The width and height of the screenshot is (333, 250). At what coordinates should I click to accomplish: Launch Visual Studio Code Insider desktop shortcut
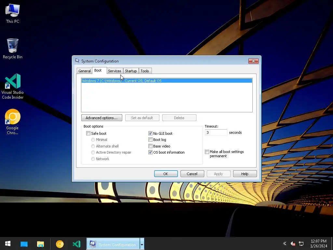pos(13,86)
